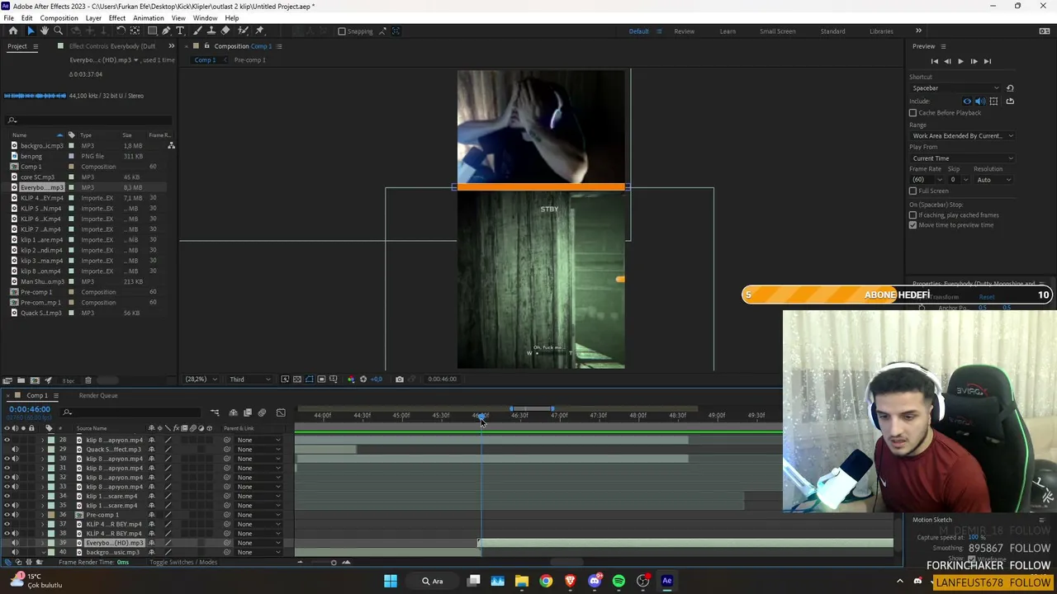Click the Home icon in toolbar
This screenshot has height=594, width=1057.
pos(13,31)
